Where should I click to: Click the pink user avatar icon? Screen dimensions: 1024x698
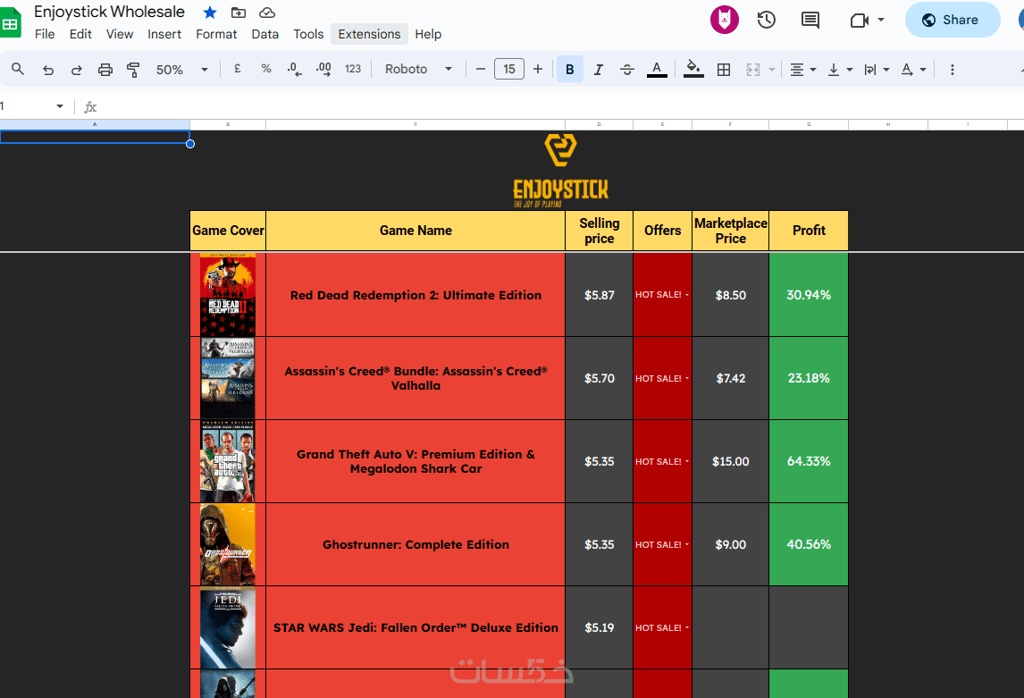pyautogui.click(x=725, y=20)
